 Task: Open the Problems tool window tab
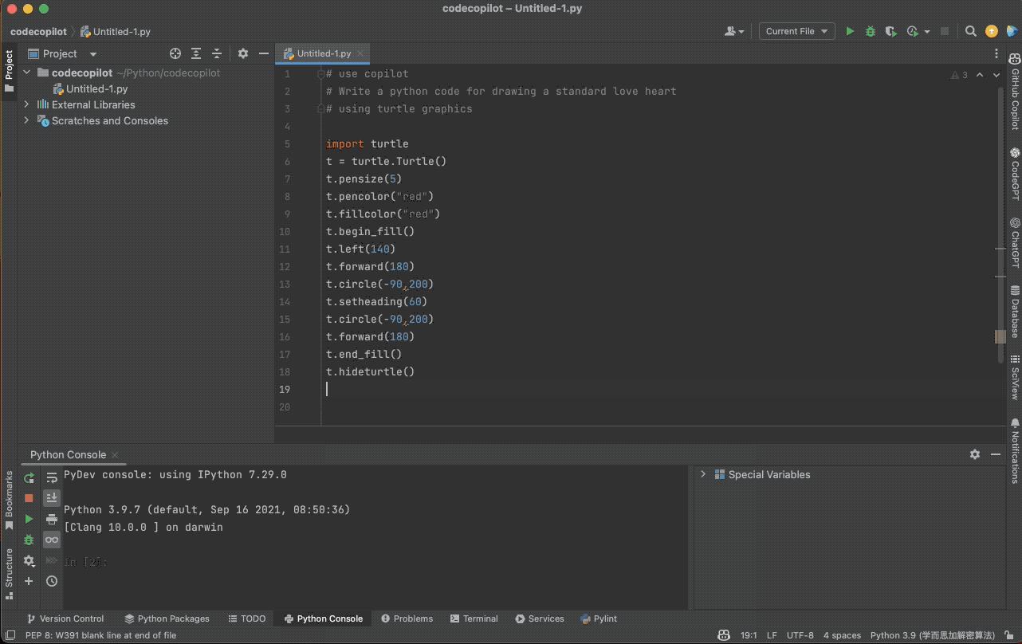(407, 618)
